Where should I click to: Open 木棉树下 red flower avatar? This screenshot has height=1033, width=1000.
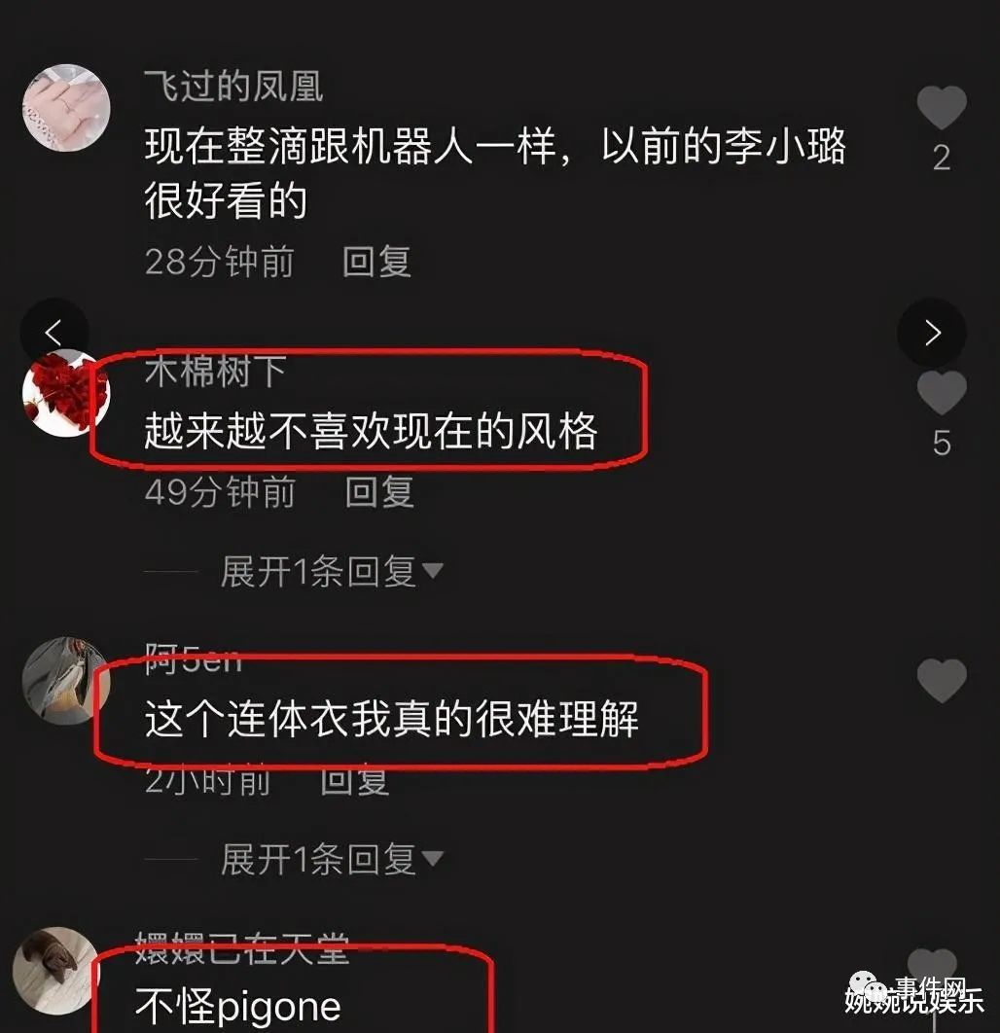point(66,393)
